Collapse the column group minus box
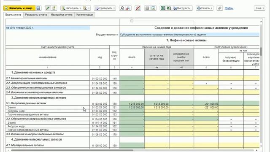The height and width of the screenshot is (152, 270). 132,21
